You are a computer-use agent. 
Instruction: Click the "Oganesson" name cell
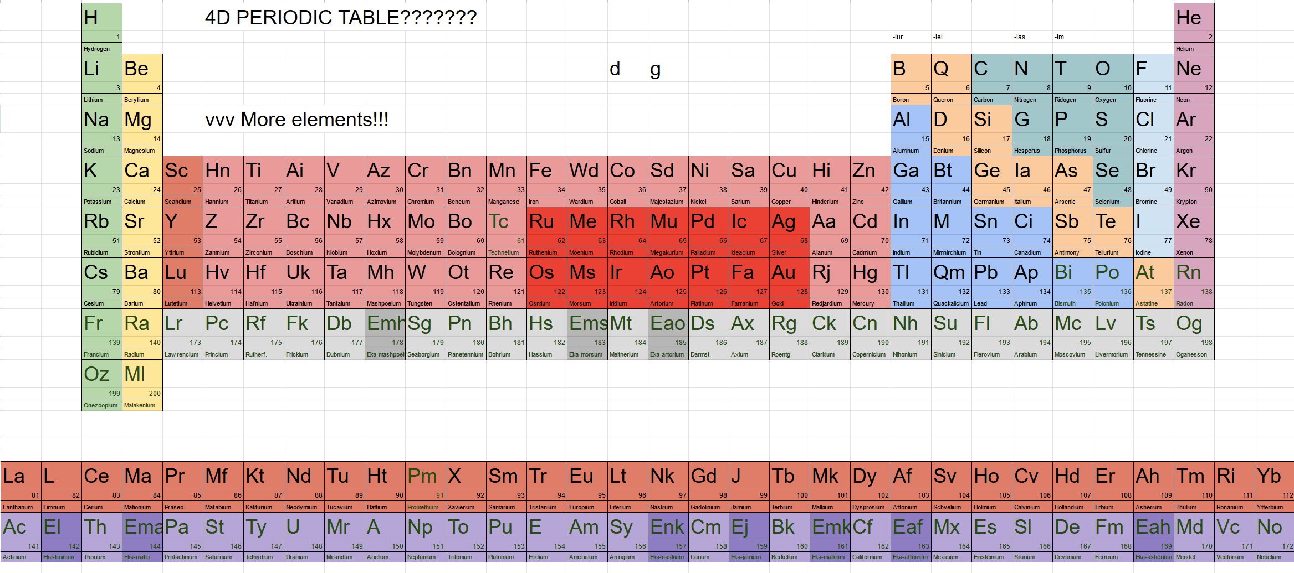click(1194, 354)
